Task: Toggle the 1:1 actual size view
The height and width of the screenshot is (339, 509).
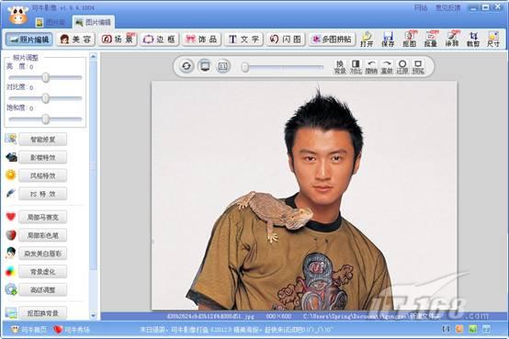Action: (x=222, y=66)
